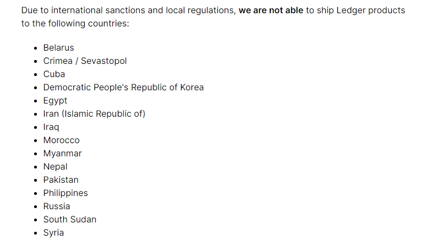The height and width of the screenshot is (245, 421).
Task: Click the bold "we are not able" text
Action: click(271, 11)
